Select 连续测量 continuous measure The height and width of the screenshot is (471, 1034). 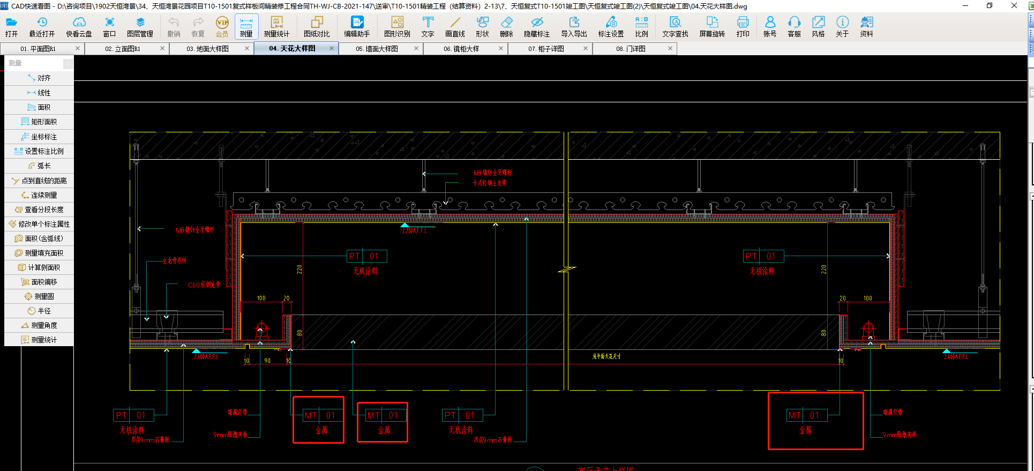[x=39, y=195]
